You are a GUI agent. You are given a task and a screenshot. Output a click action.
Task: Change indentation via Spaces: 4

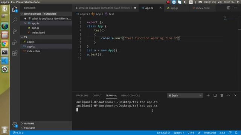[x=179, y=133]
